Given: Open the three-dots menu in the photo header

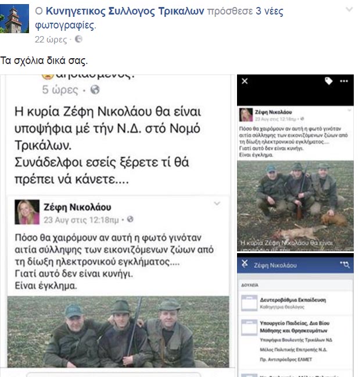Looking at the screenshot, I should click(x=344, y=81).
